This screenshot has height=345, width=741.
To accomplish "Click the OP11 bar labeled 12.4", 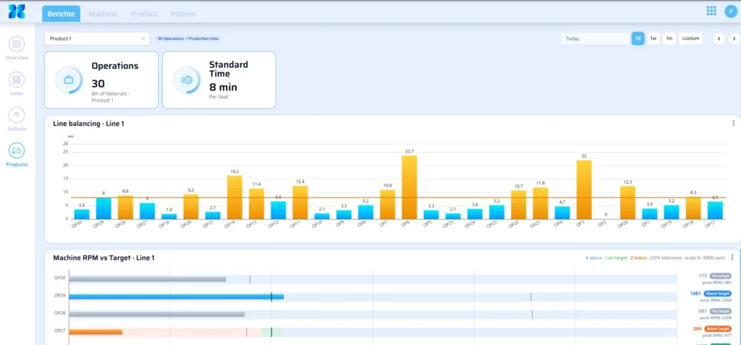I will (x=300, y=203).
